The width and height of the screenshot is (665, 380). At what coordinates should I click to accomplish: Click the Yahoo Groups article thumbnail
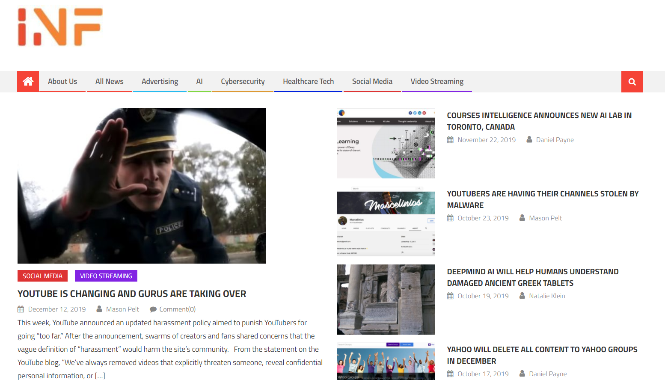386,361
